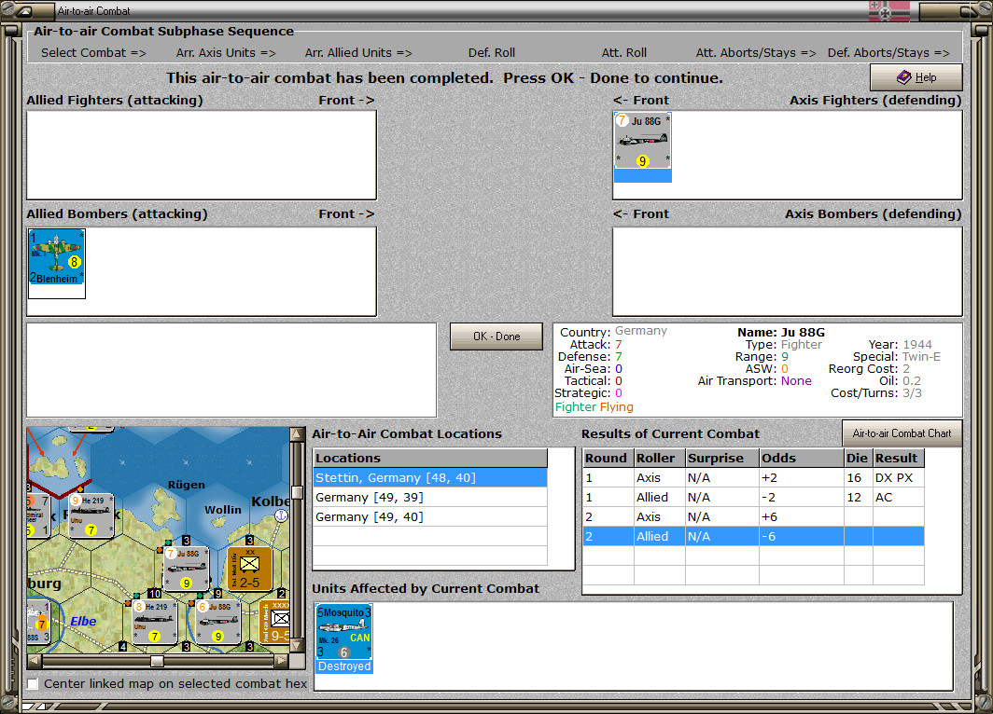Click the 2-5 infantry land unit on map
Viewport: 993px width, 714px height.
click(249, 569)
